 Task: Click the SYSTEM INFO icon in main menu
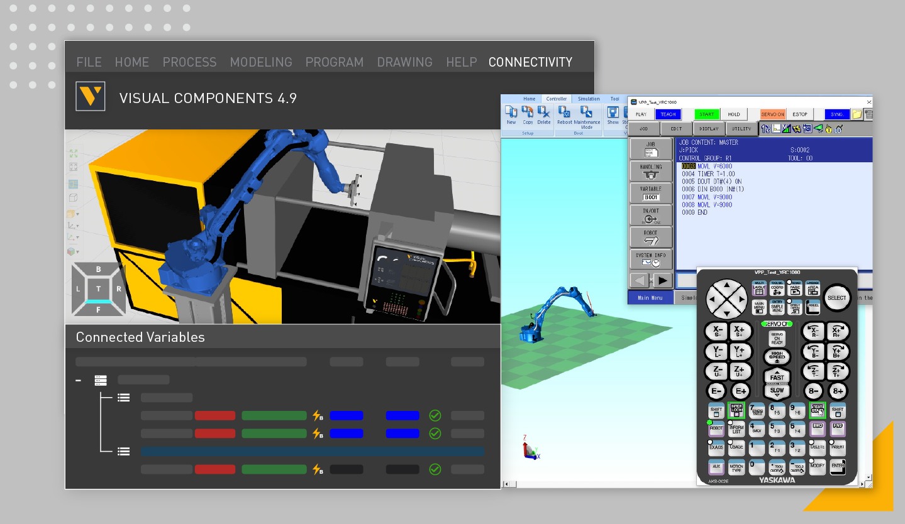pyautogui.click(x=651, y=259)
